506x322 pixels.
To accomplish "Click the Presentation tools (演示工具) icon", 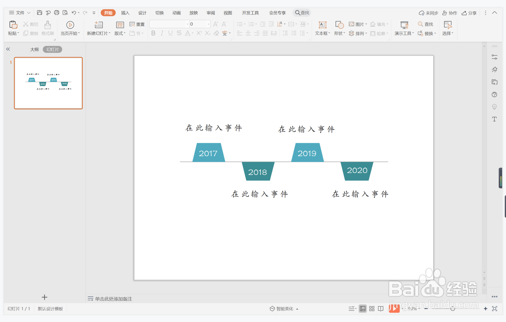I will (404, 25).
